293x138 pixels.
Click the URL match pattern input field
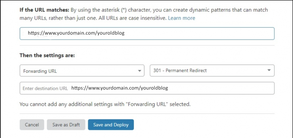point(147,33)
